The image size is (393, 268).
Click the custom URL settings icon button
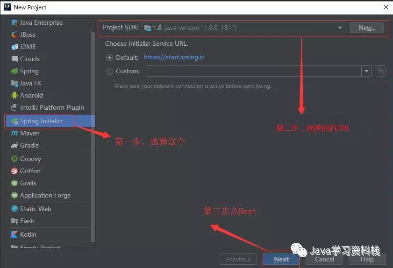point(380,71)
